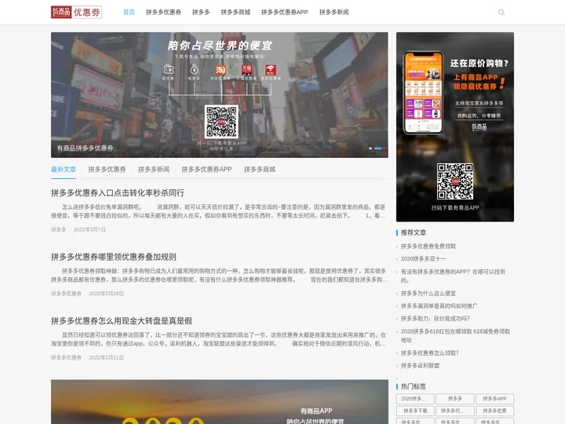Switch to the 拼多多商城 article tab
This screenshot has width=565, height=424.
[260, 170]
